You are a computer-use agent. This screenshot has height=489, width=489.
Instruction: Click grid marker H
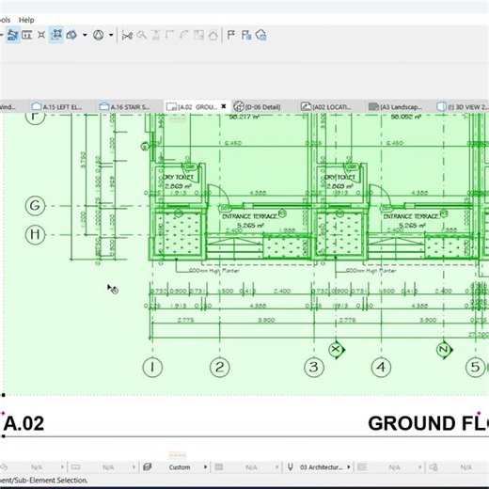(35, 234)
